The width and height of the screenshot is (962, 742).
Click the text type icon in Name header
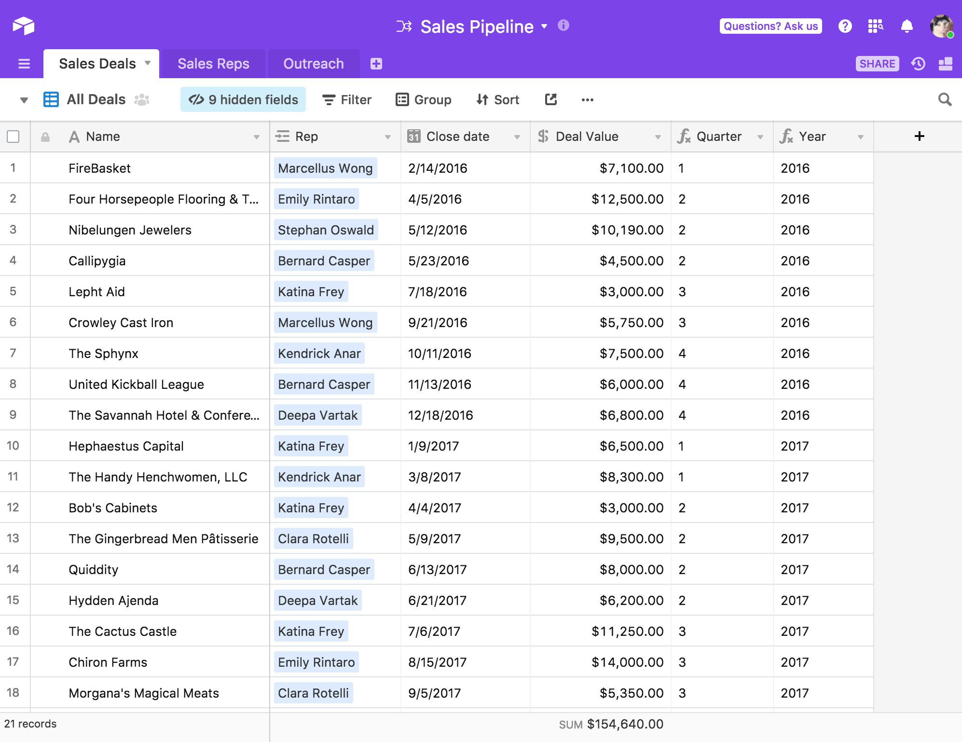74,137
